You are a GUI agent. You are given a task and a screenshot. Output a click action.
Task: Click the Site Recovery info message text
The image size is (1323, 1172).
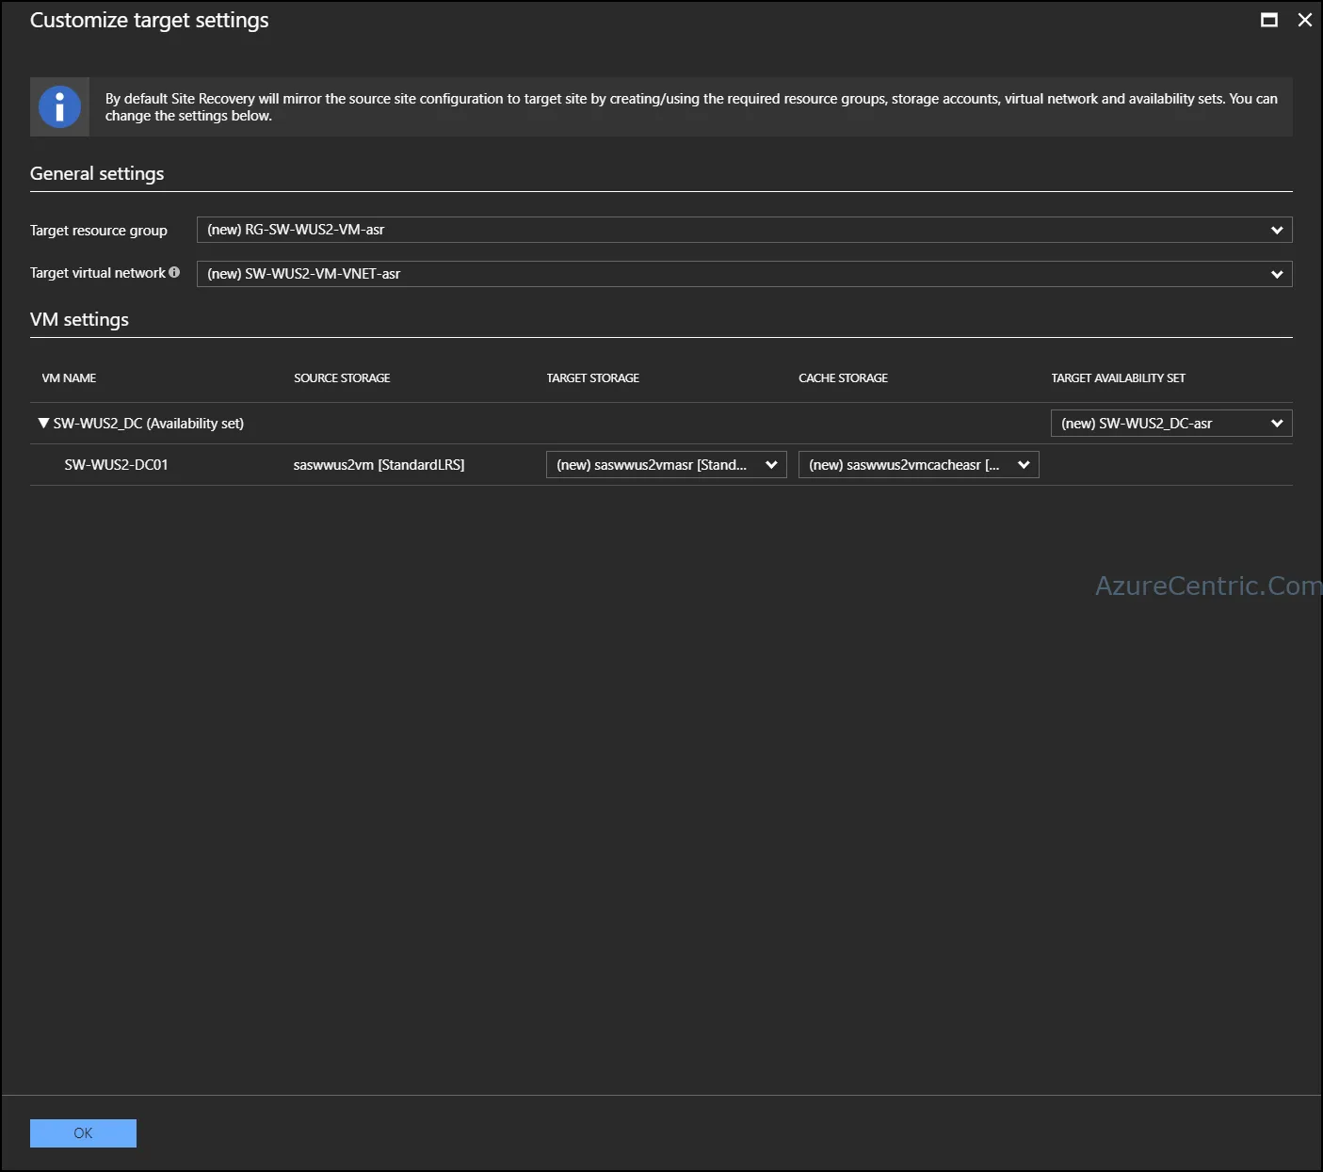click(691, 107)
